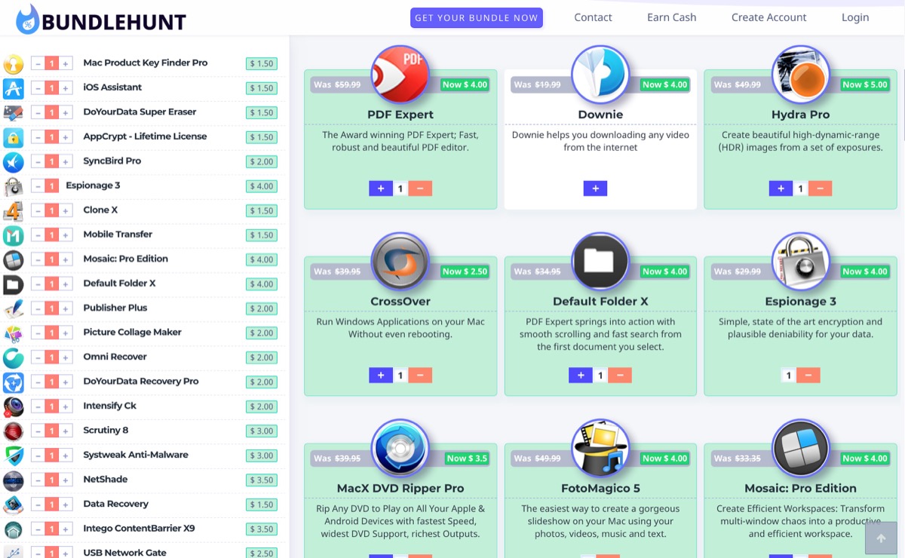Screen dimensions: 905x558
Task: Click GET YOUR BUNDLE NOW button
Action: (x=477, y=18)
